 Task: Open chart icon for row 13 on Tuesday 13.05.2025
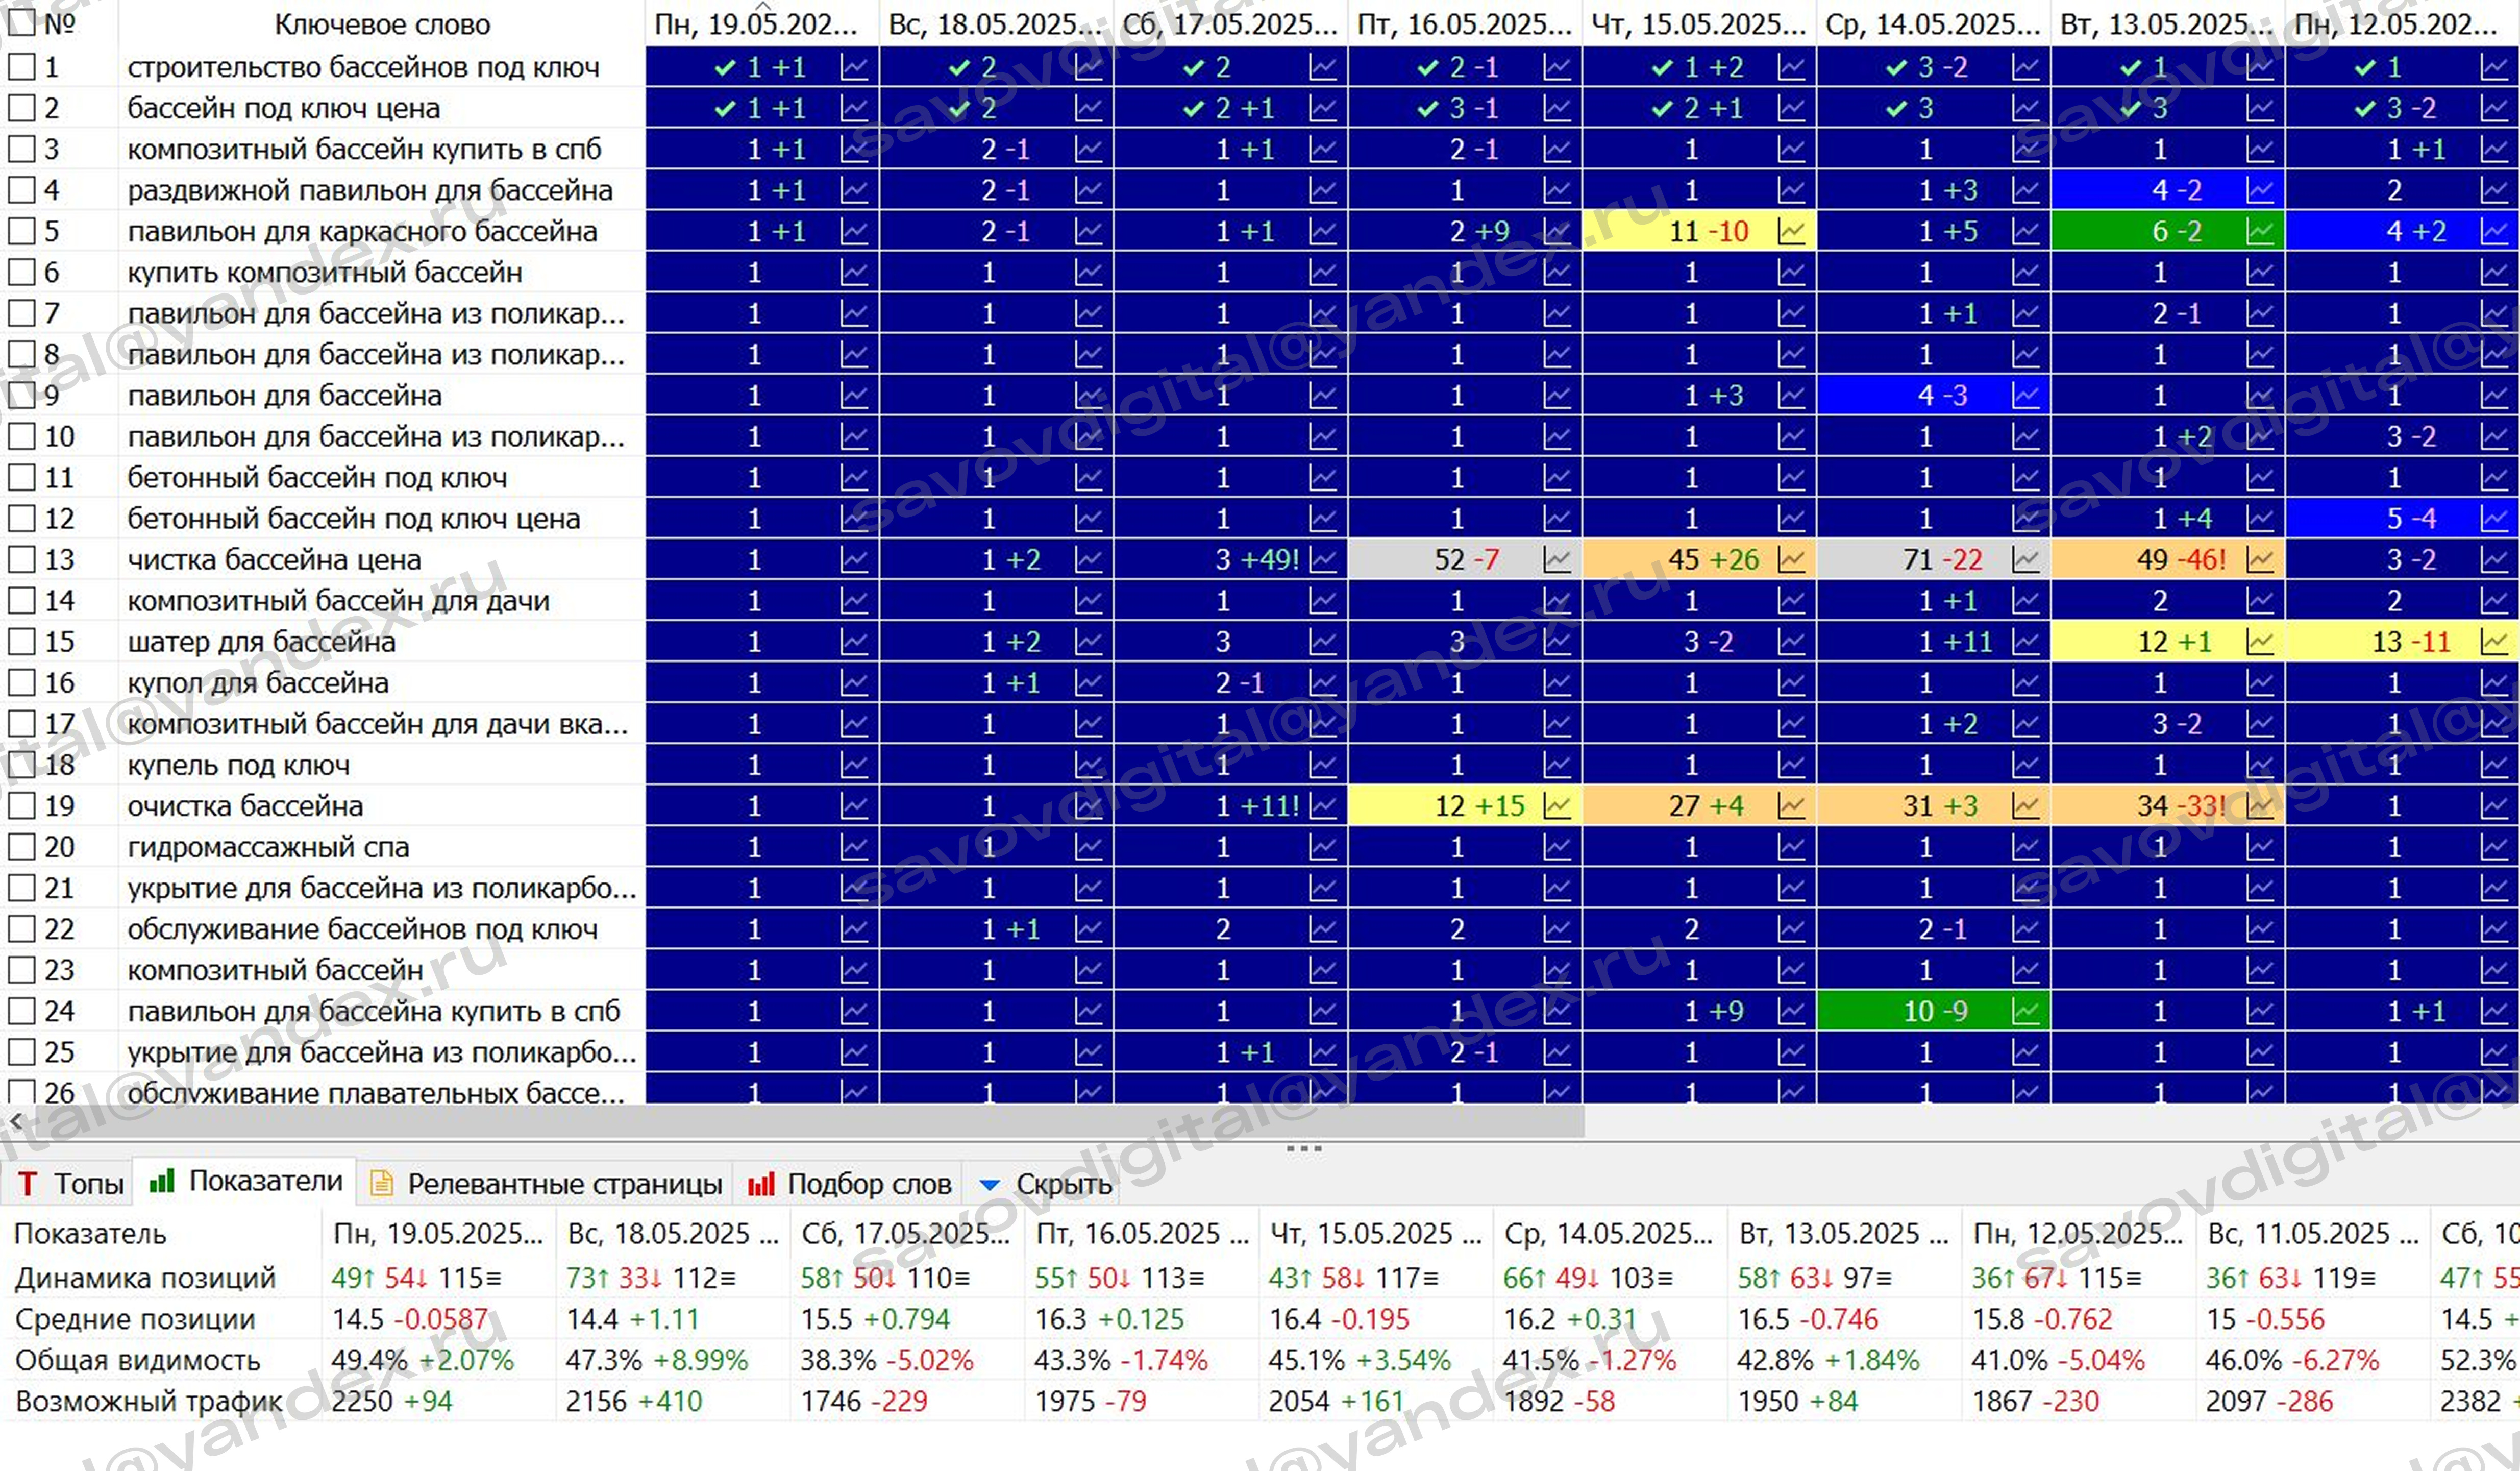(2260, 559)
